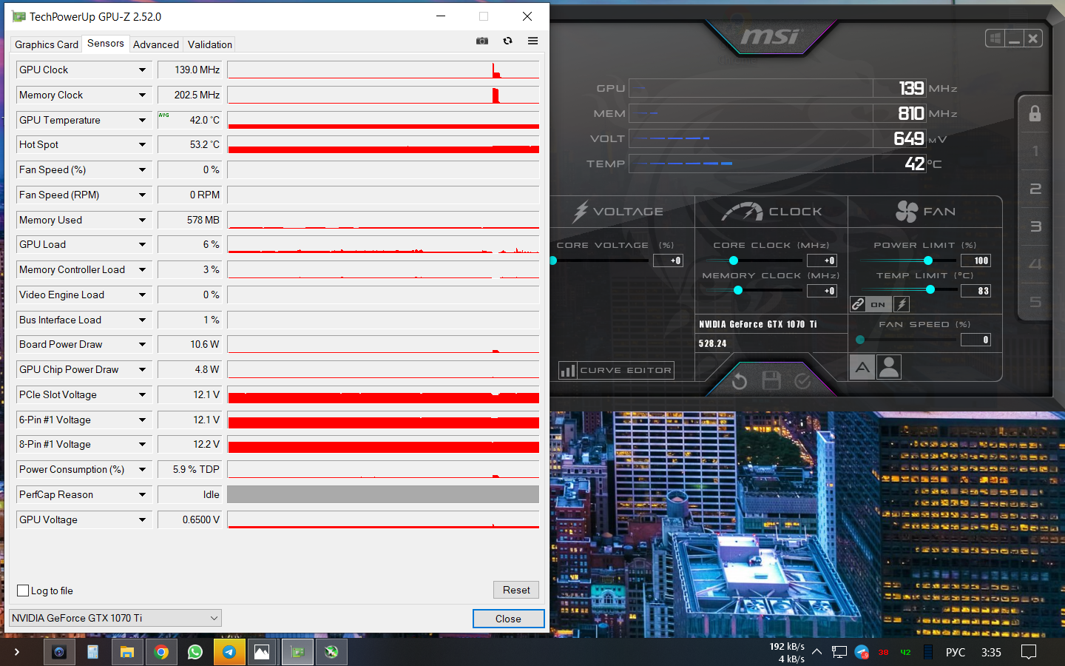Image resolution: width=1065 pixels, height=666 pixels.
Task: Toggle the auto fan speed A button
Action: tap(862, 367)
